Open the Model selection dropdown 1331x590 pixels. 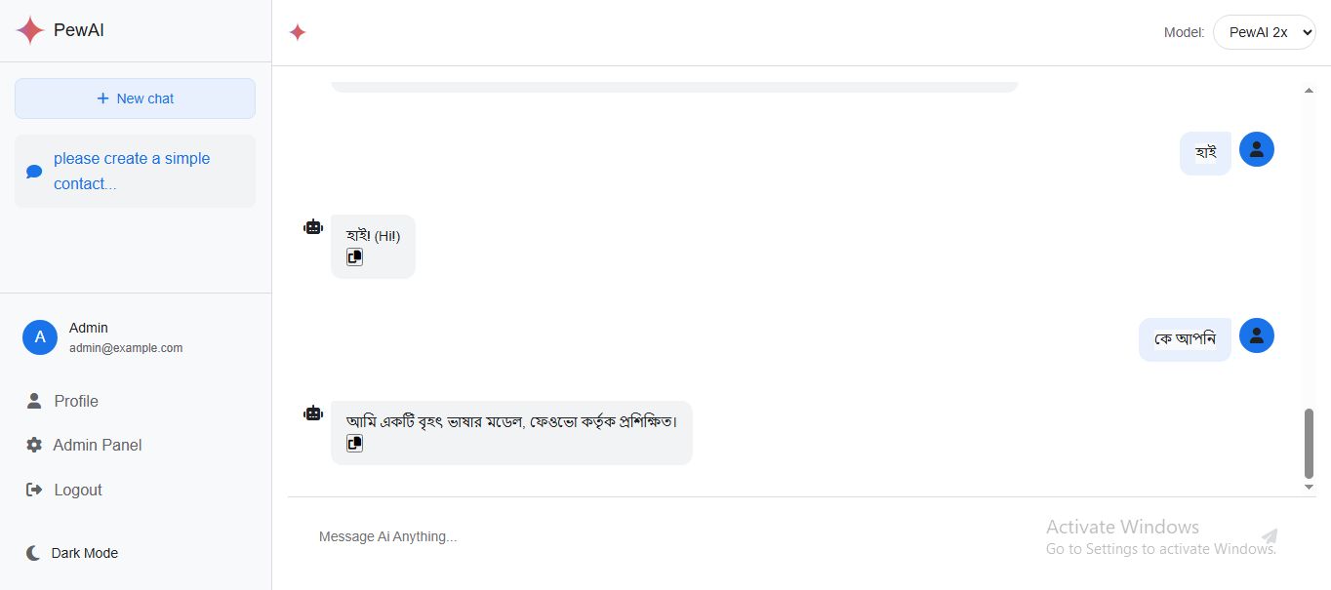pos(1264,32)
